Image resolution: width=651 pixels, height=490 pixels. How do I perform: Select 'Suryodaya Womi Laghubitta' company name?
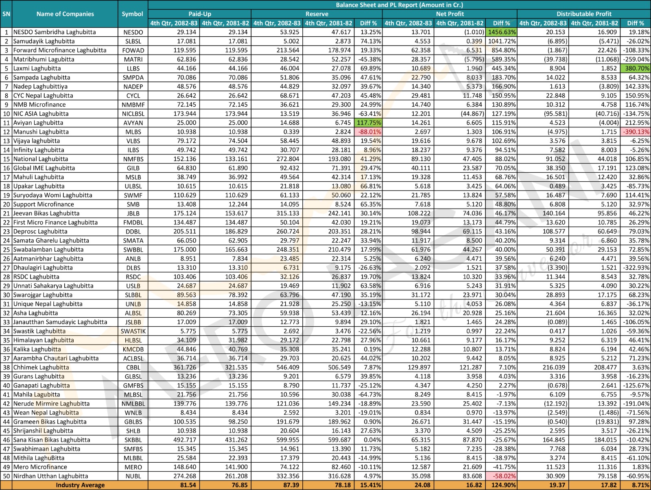(52, 195)
